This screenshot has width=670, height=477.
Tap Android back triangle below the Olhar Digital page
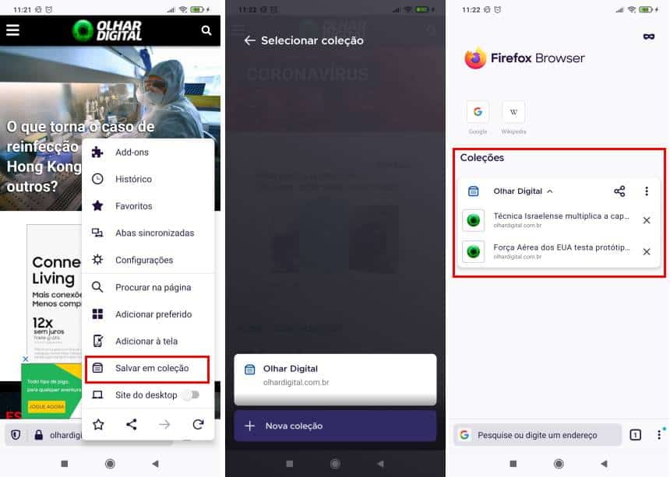pos(155,463)
